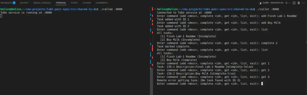This screenshot has width=307, height=95.
Task: Click 'get 3' command line
Action: pos(265,77)
